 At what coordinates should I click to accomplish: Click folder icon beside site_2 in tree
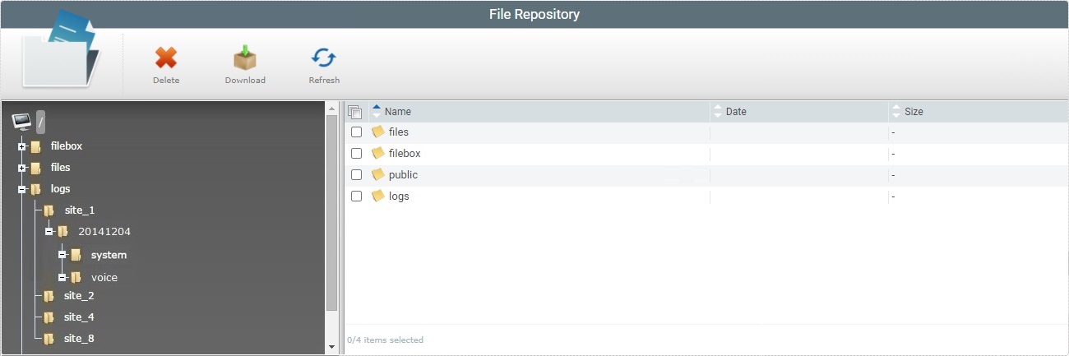click(x=49, y=296)
